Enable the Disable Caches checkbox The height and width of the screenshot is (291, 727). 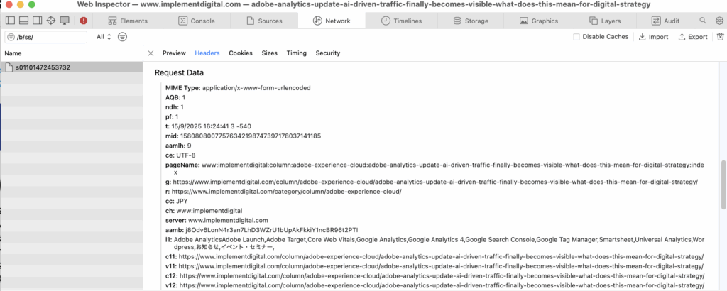point(576,37)
